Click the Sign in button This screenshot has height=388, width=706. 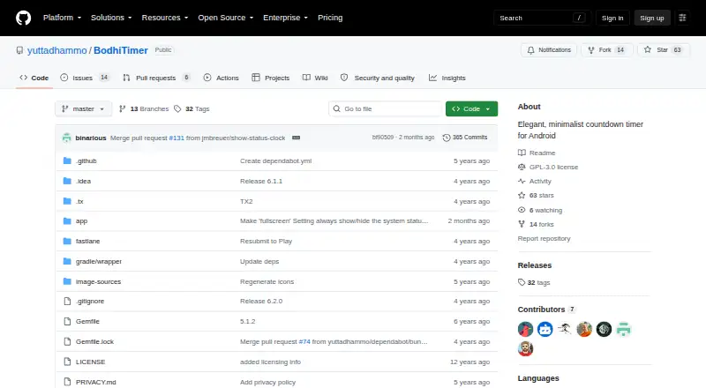(612, 18)
